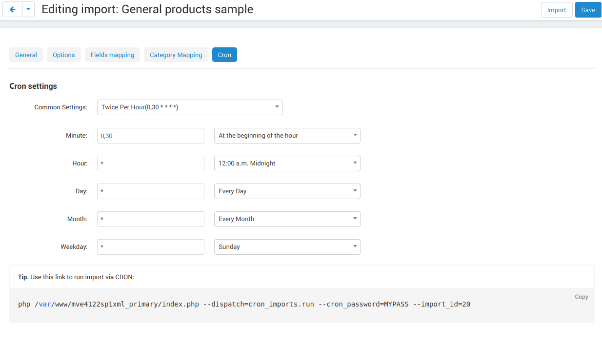This screenshot has height=348, width=602.
Task: Click the back arrow icon
Action: (x=12, y=10)
